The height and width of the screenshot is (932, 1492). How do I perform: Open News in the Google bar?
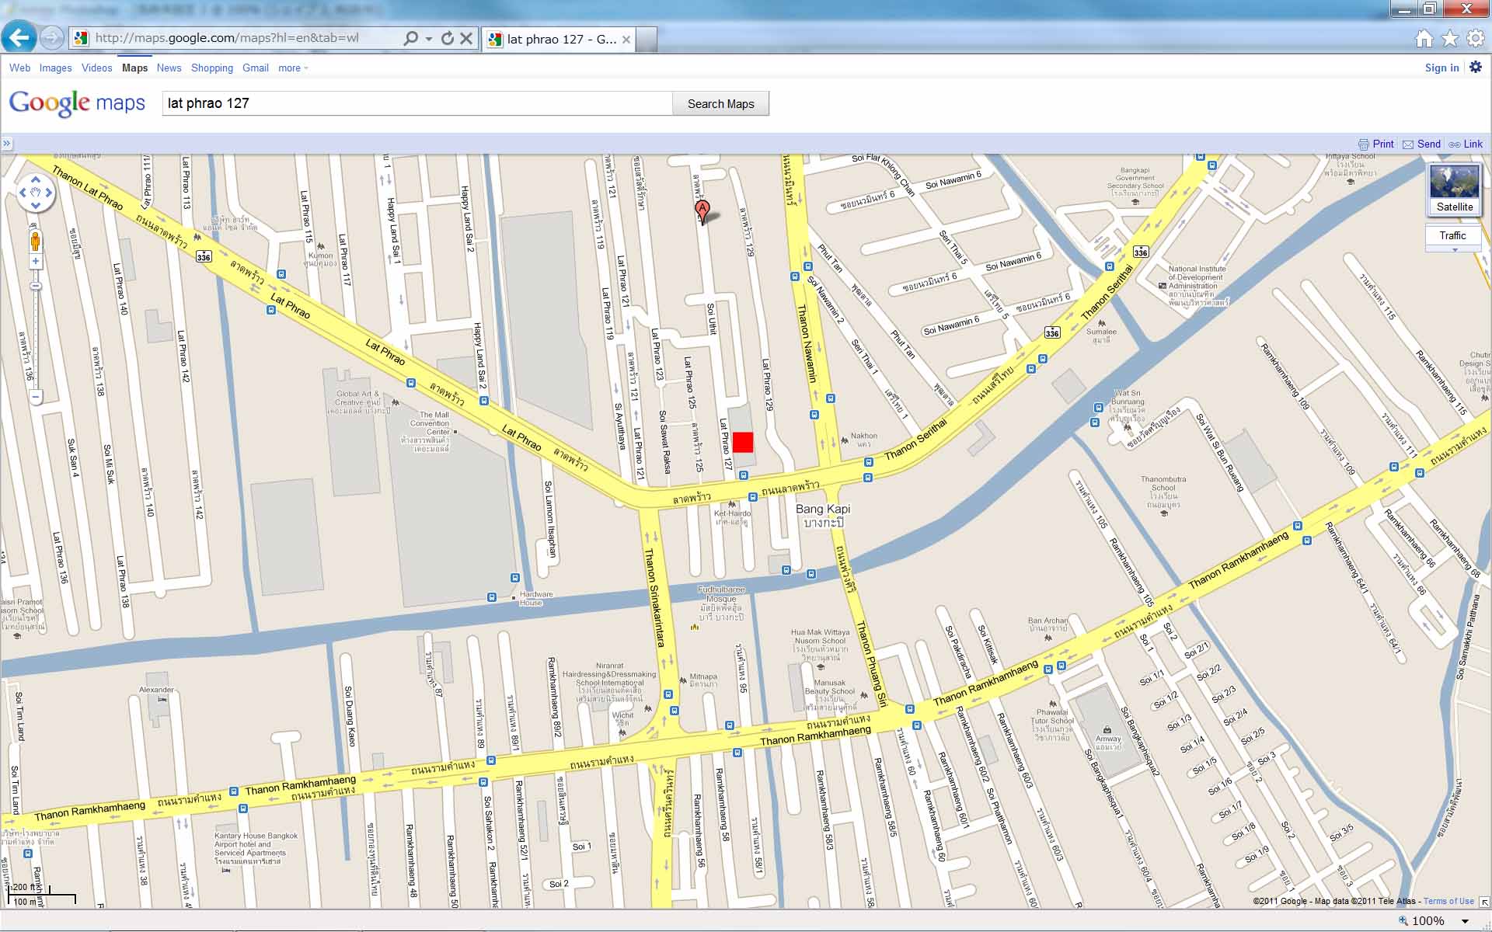[169, 68]
